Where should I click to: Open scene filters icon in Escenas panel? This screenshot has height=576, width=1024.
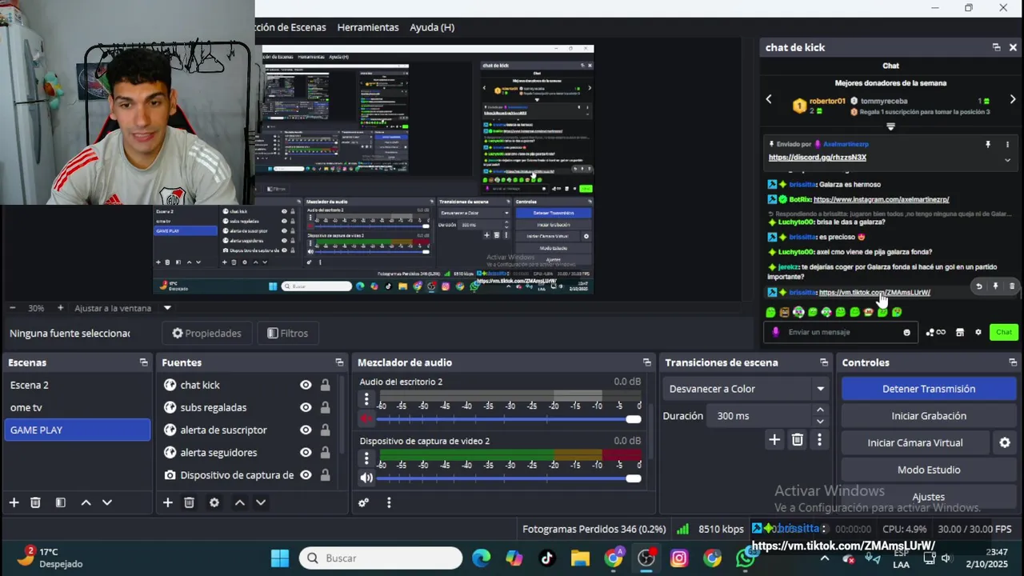pos(60,502)
